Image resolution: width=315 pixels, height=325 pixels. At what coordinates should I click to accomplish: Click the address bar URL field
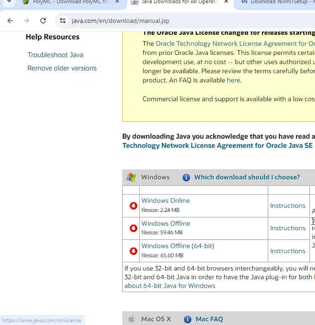tap(120, 21)
